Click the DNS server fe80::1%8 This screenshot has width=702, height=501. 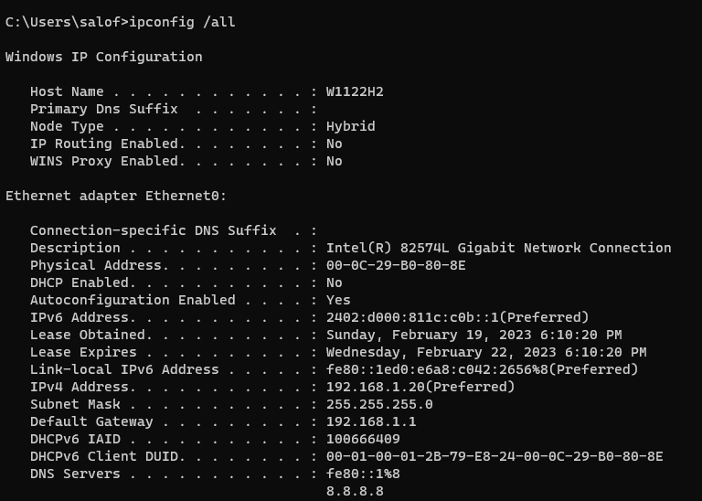(363, 474)
